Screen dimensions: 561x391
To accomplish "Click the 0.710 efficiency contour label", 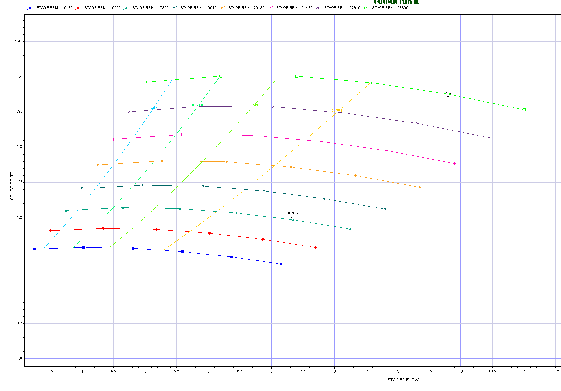I will pos(197,105).
